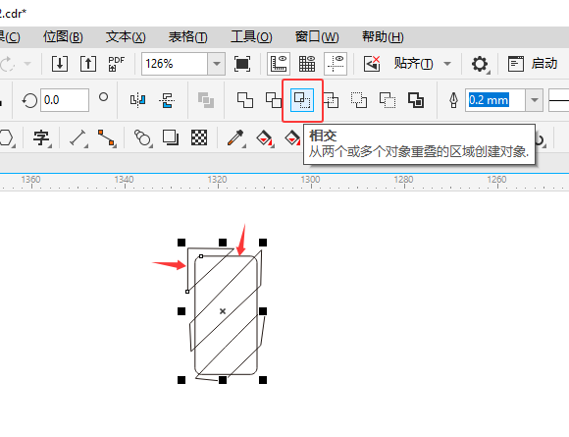
Task: Toggle the Show Rulers button
Action: 279,64
